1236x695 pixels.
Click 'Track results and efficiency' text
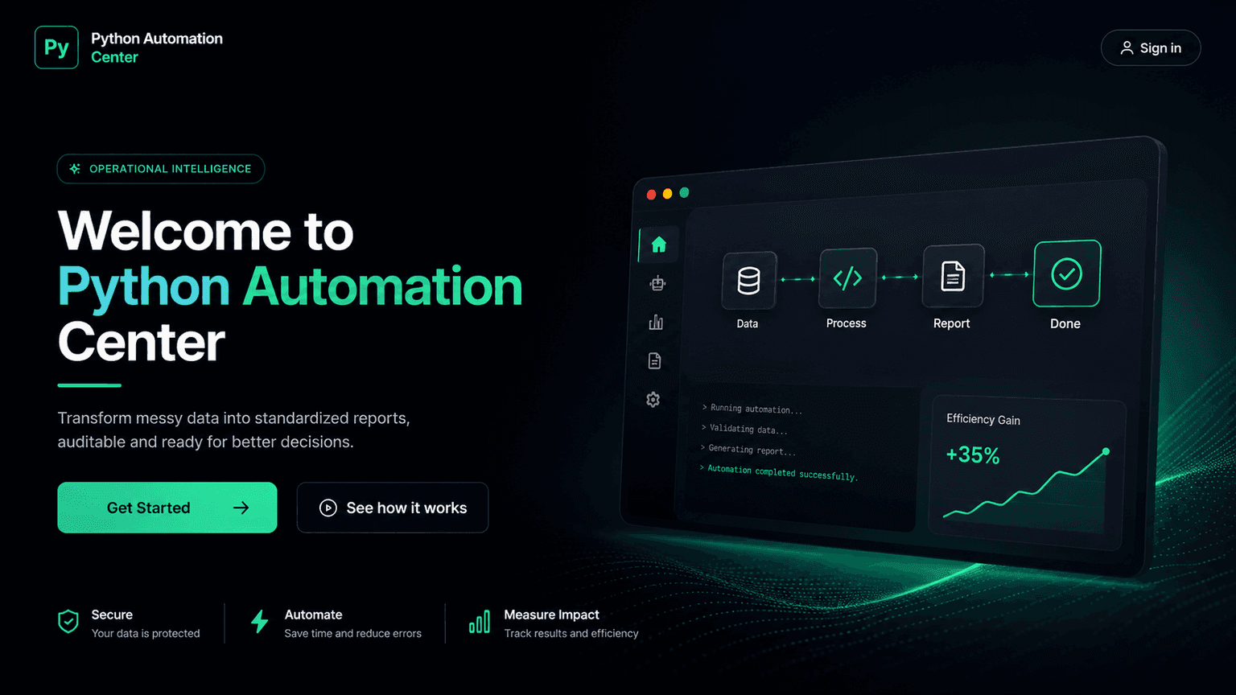pos(571,634)
